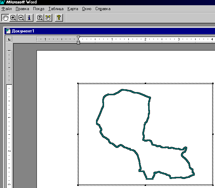Click the tab alignment L button on ruler
This screenshot has width=215, height=188.
click(x=9, y=39)
